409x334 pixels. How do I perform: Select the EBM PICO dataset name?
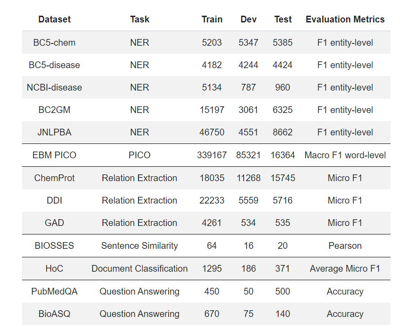pos(54,155)
